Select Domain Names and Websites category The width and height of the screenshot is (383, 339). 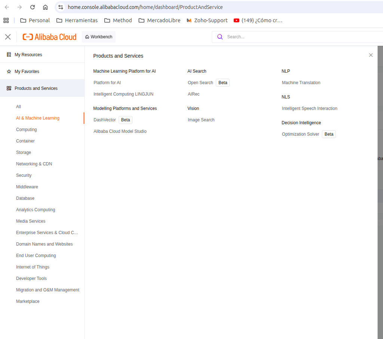pos(45,244)
